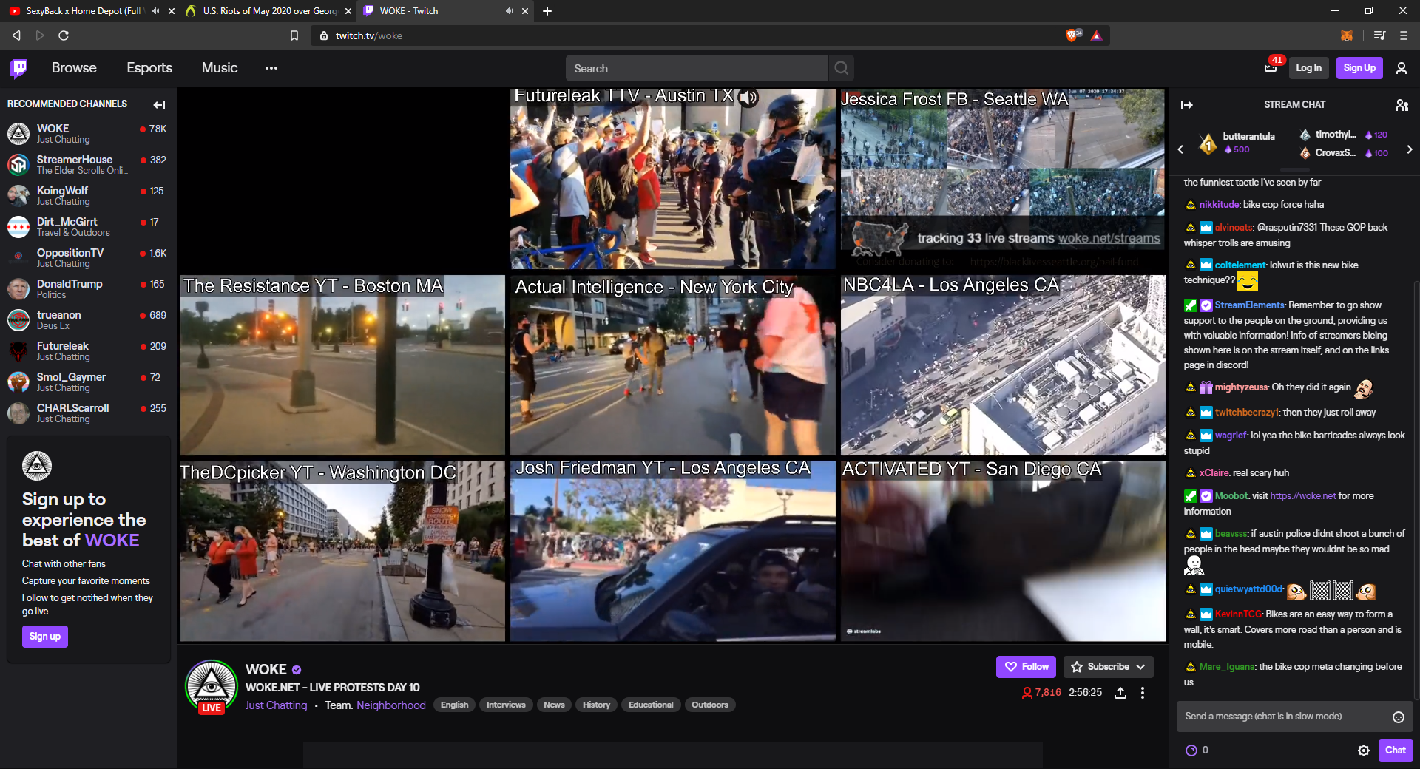Open DonaldTrump recommended channel
This screenshot has height=769, width=1420.
pos(87,289)
